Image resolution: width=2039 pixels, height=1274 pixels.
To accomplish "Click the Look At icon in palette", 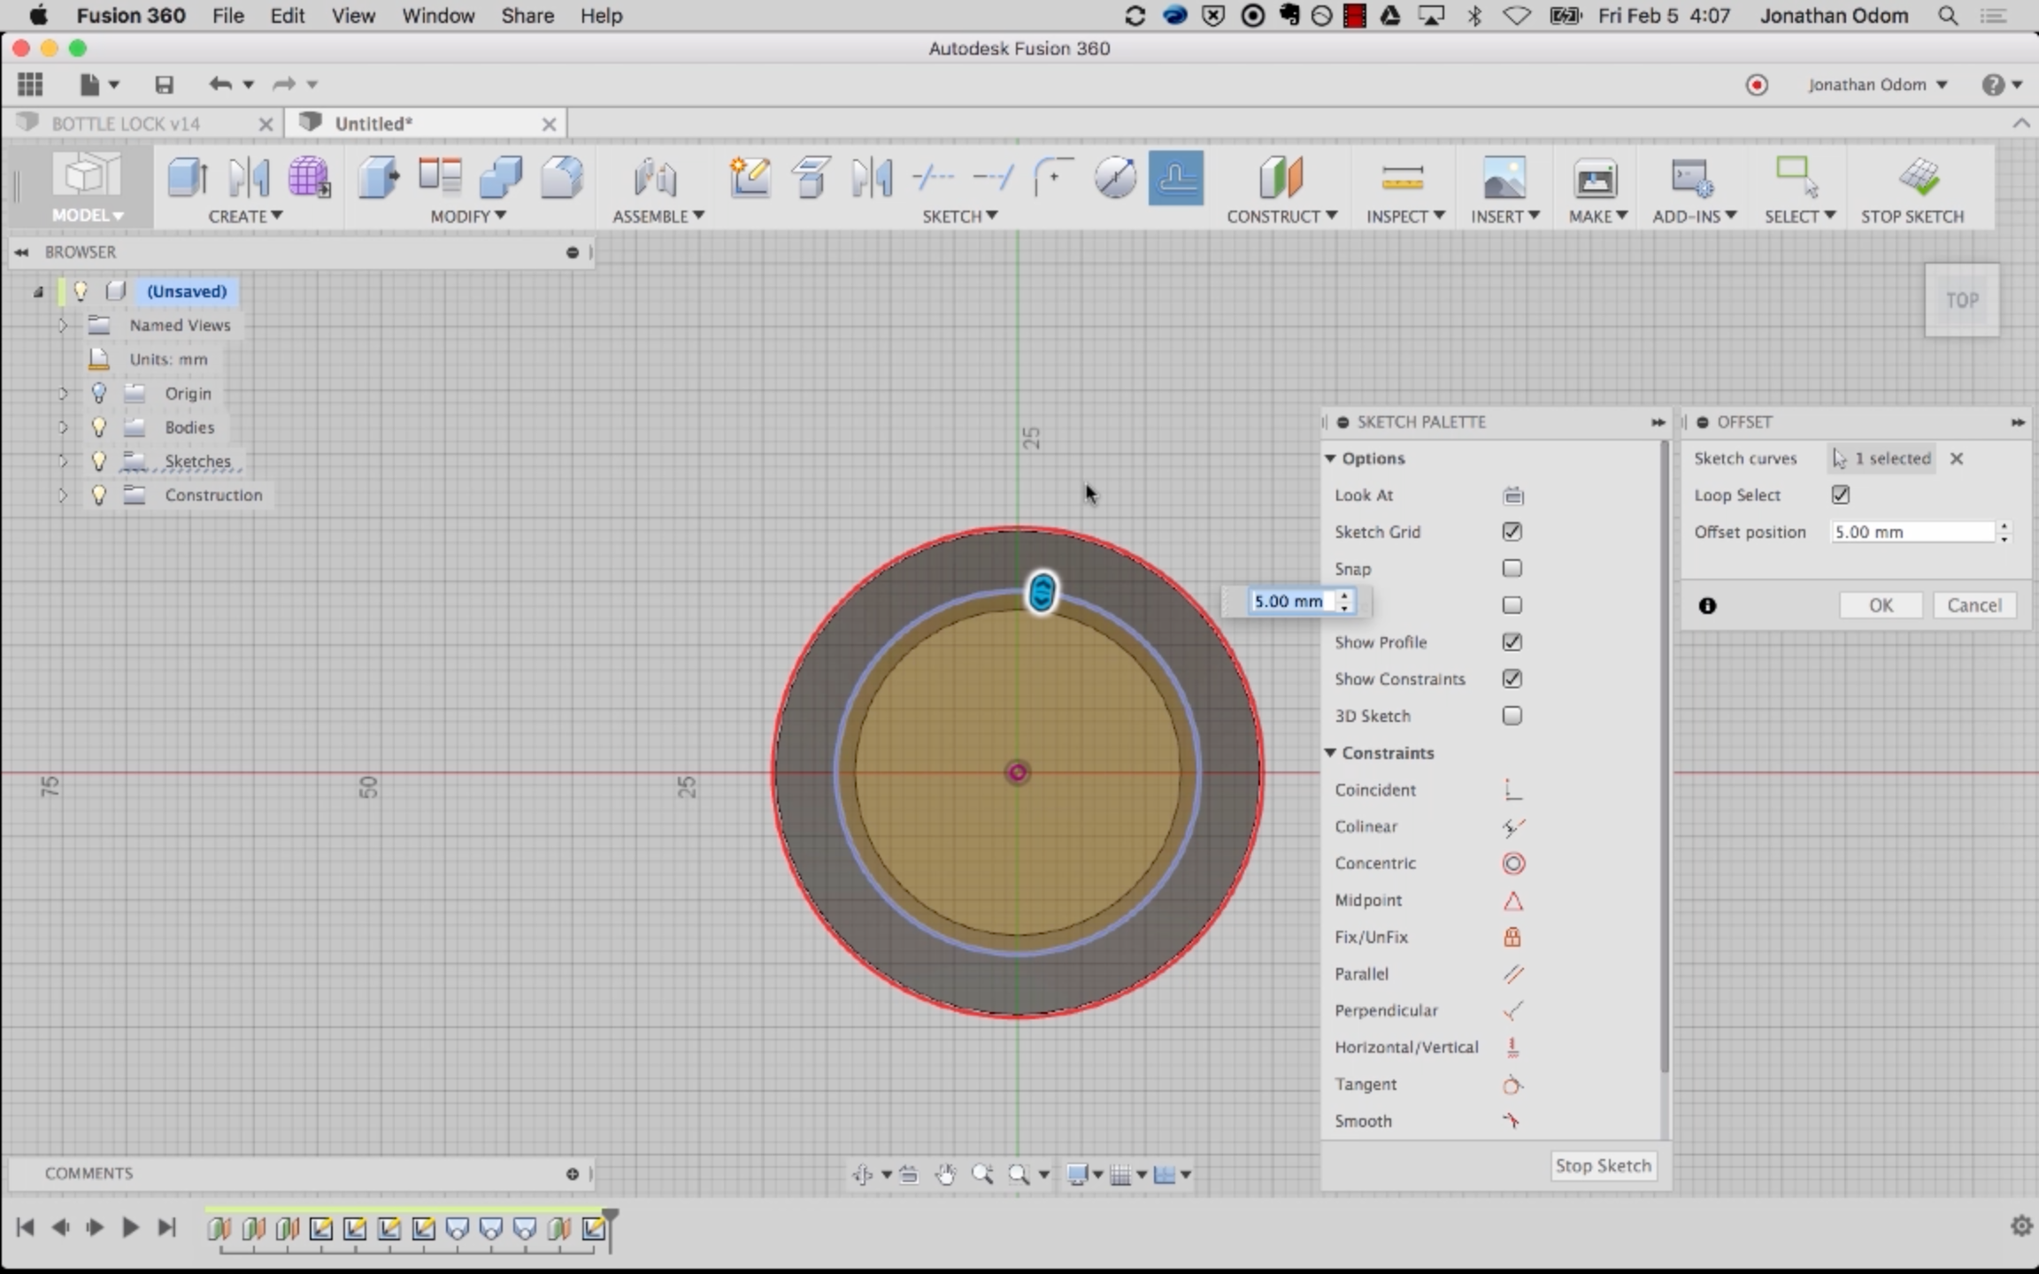I will [x=1513, y=495].
